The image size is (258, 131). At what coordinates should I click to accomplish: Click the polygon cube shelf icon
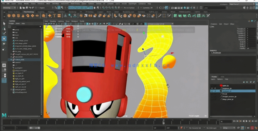(x=14, y=16)
